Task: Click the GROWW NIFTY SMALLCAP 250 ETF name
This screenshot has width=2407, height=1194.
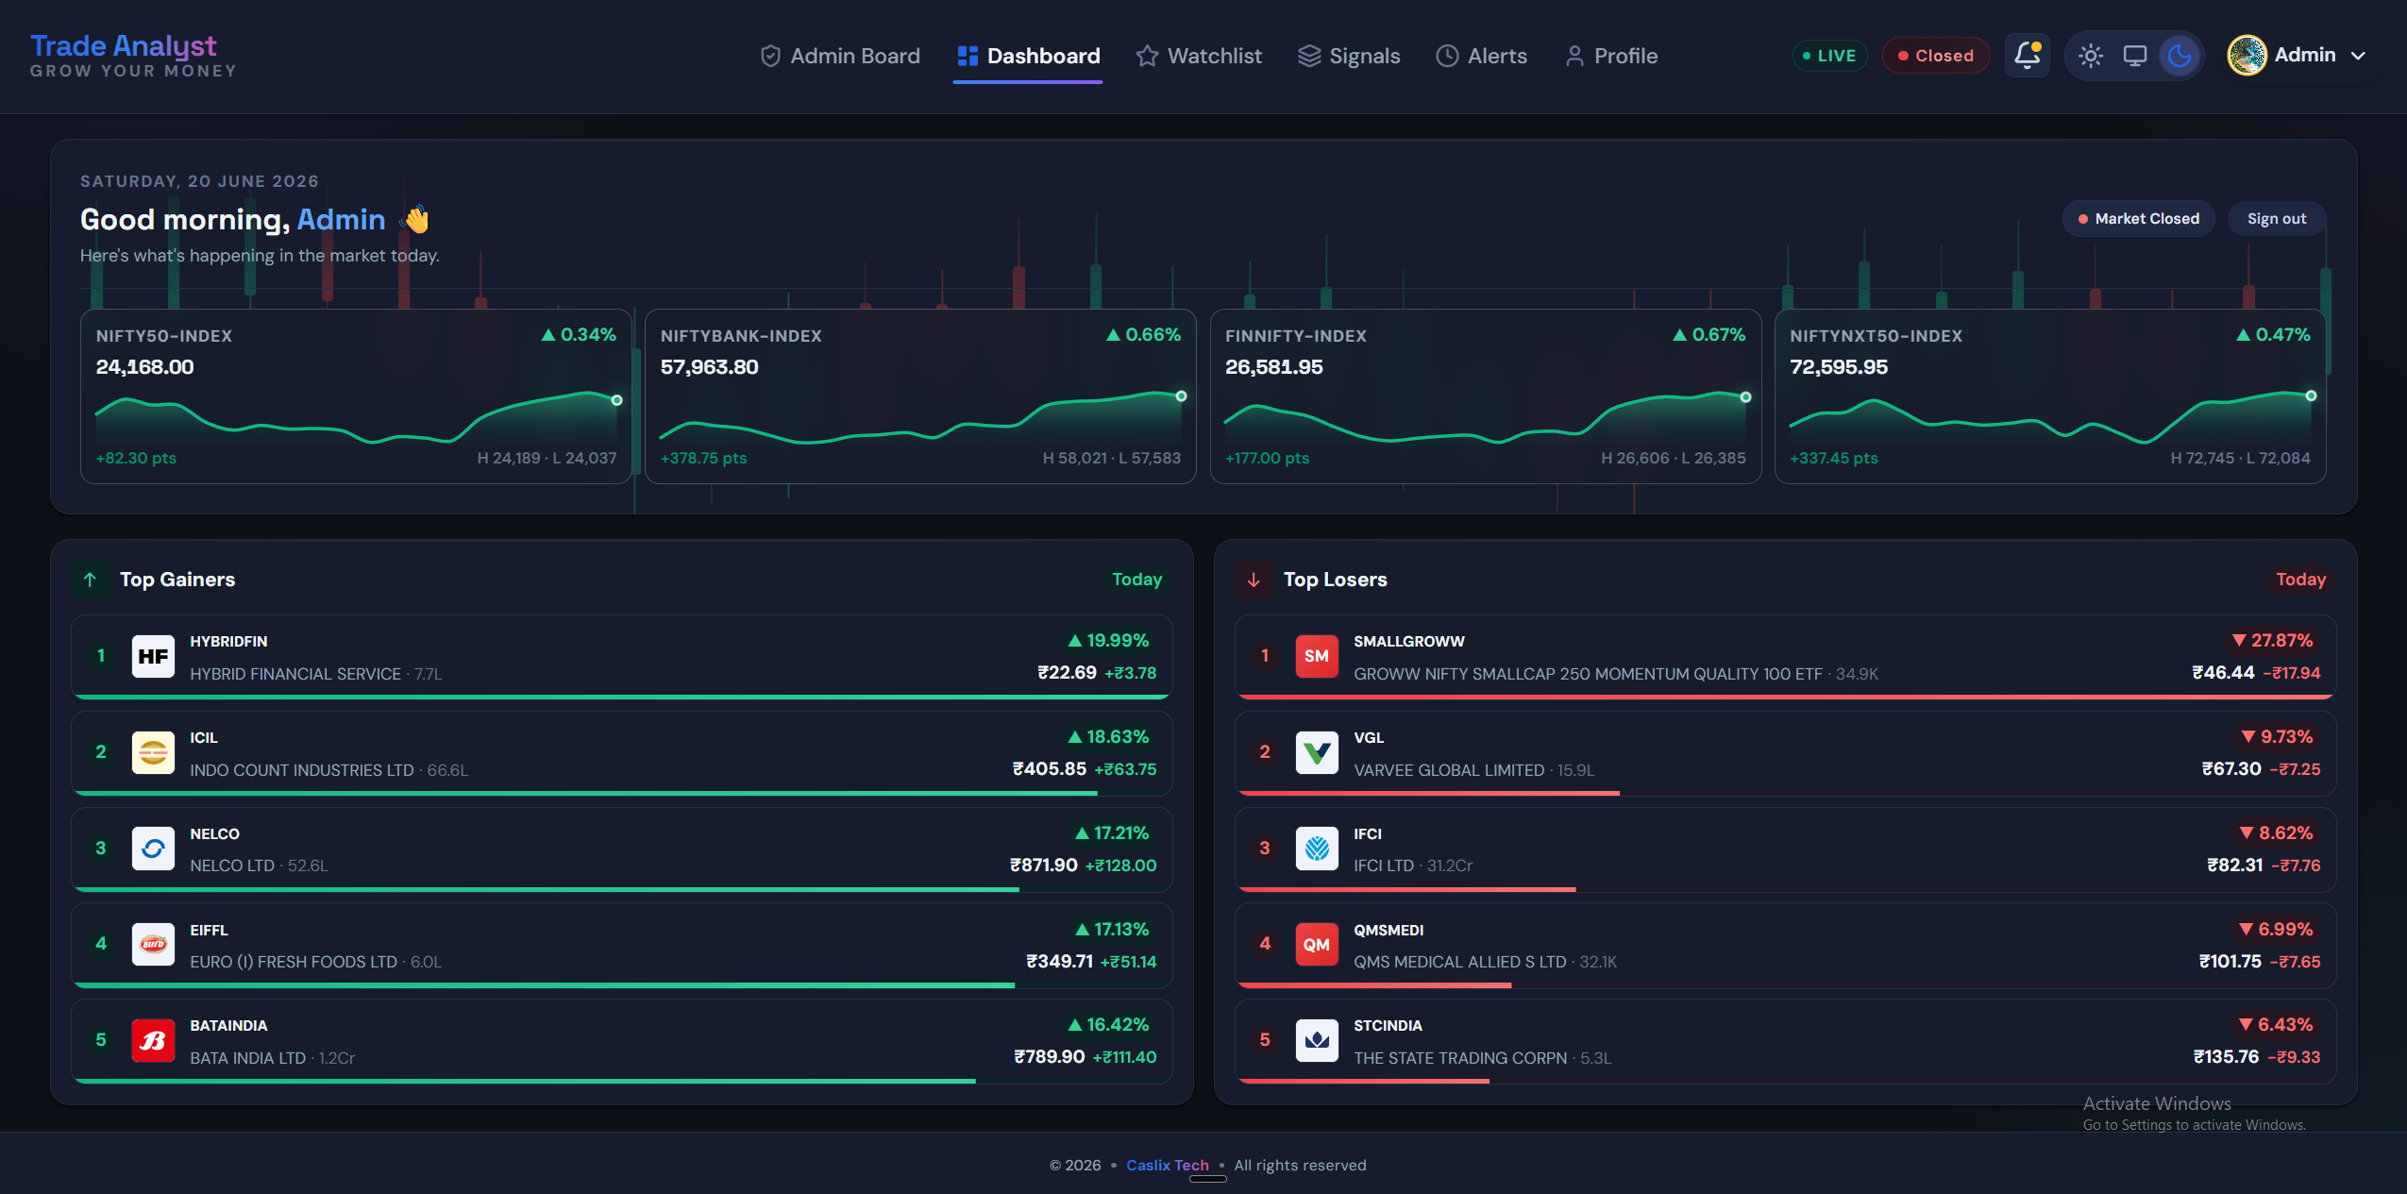Action: pos(1588,674)
